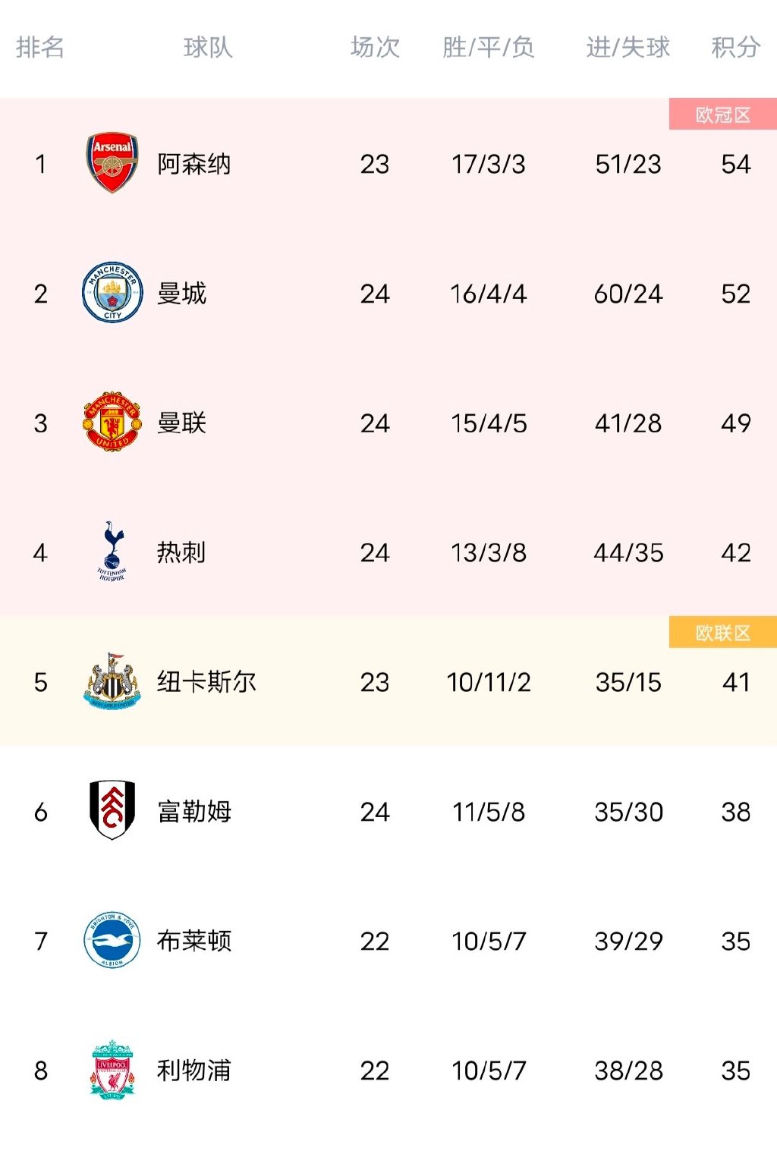The width and height of the screenshot is (777, 1157).
Task: Click the red 欧冠区 zone tag
Action: 722,115
